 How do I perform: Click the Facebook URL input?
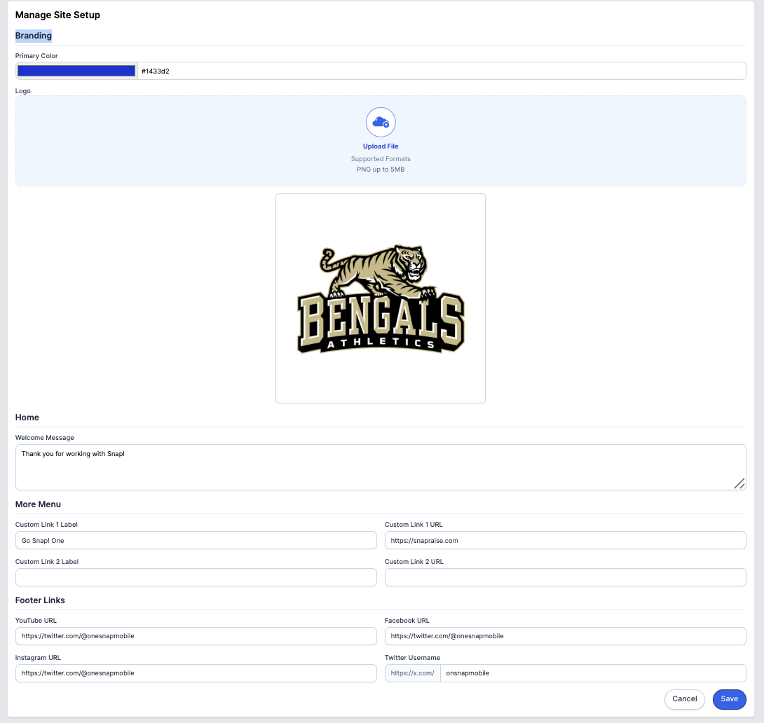[565, 636]
